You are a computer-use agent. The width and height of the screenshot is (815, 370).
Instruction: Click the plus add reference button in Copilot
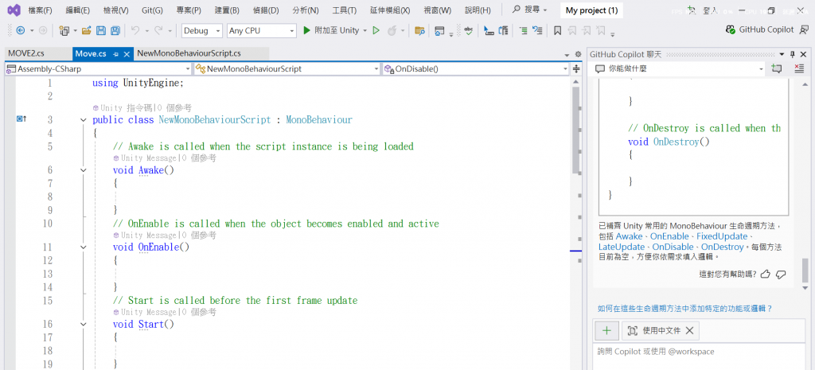606,330
